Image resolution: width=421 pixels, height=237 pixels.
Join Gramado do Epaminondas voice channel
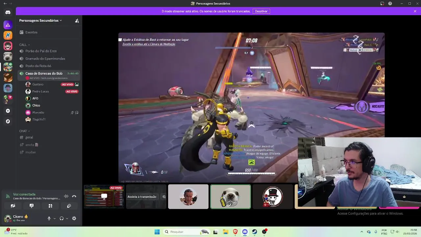click(49, 59)
